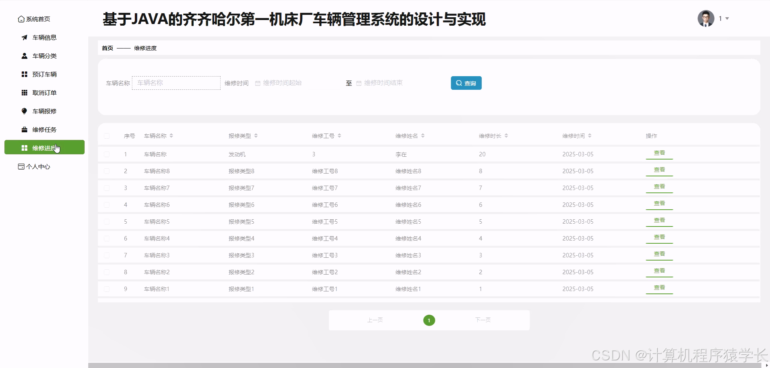The width and height of the screenshot is (770, 368).
Task: Toggle the select-all checkbox in table header
Action: tap(107, 135)
